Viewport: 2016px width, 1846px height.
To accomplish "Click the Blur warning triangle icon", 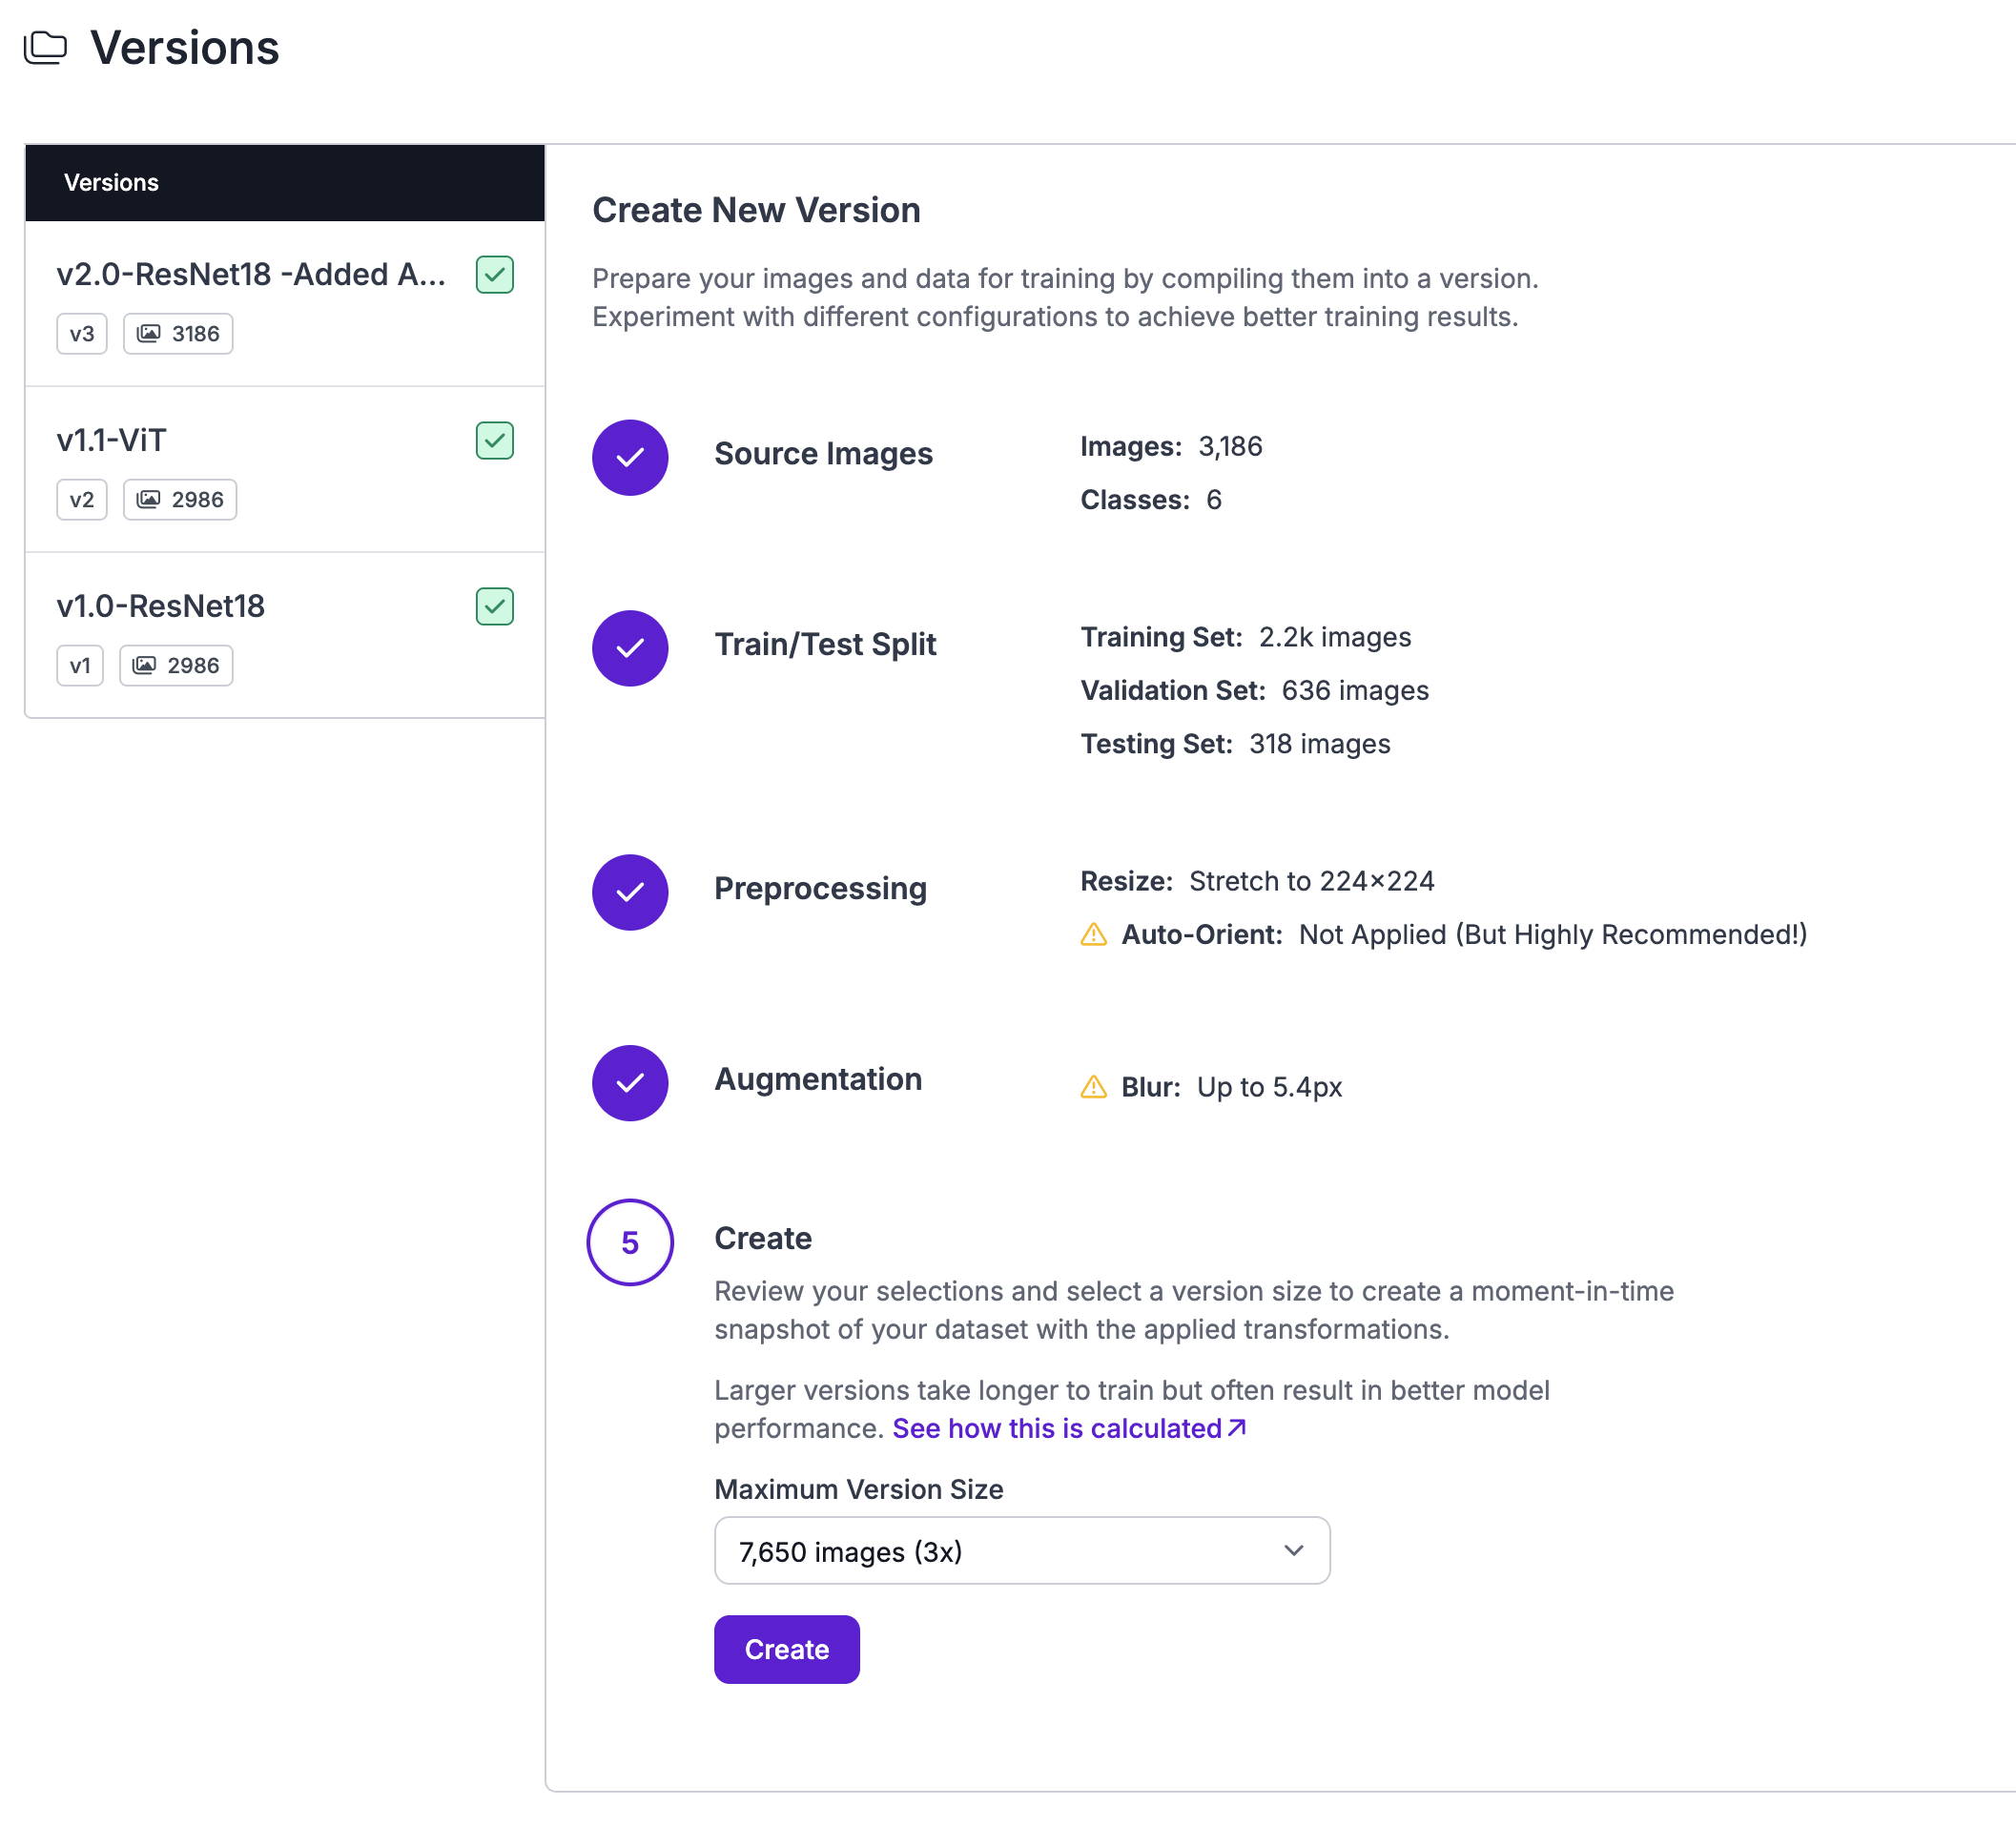I will pyautogui.click(x=1094, y=1087).
